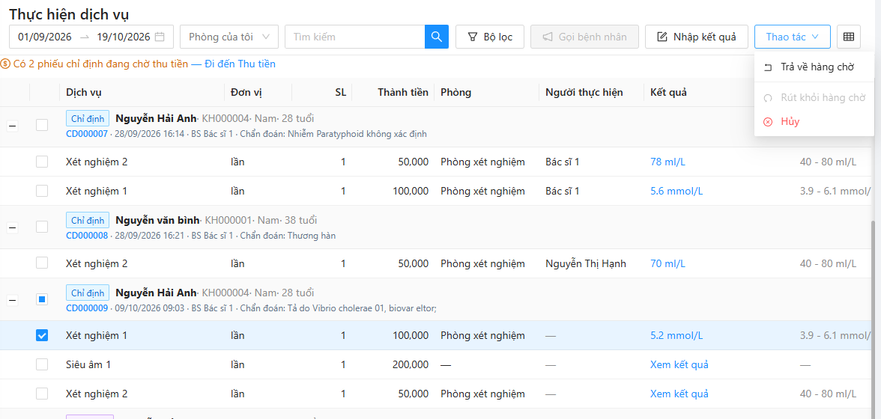Open order link CD000009
The width and height of the screenshot is (881, 419).
pyautogui.click(x=87, y=308)
